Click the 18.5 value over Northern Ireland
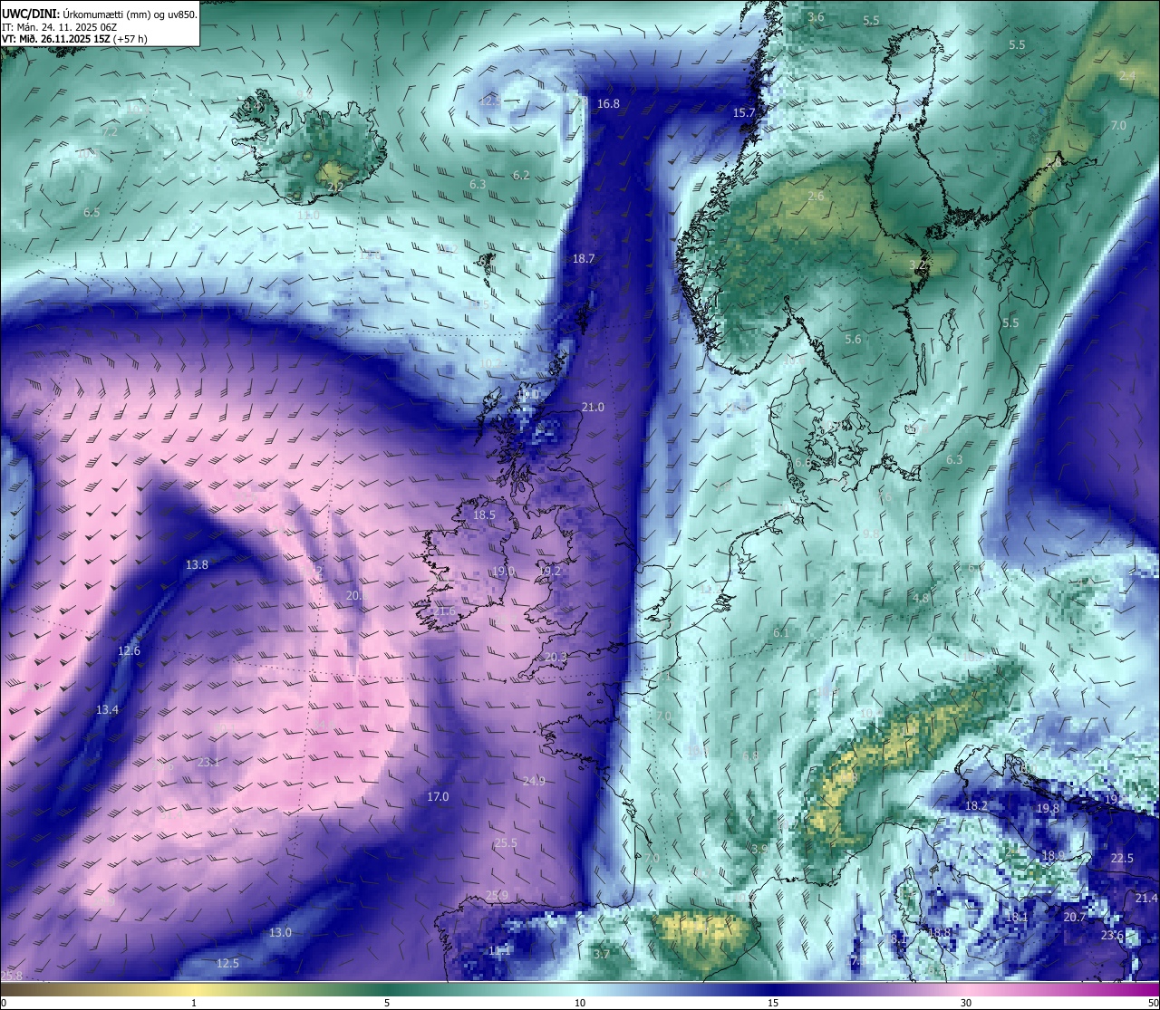The image size is (1160, 1010). 484,515
